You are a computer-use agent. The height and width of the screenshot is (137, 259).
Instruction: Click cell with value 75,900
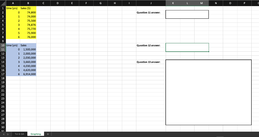[28, 33]
